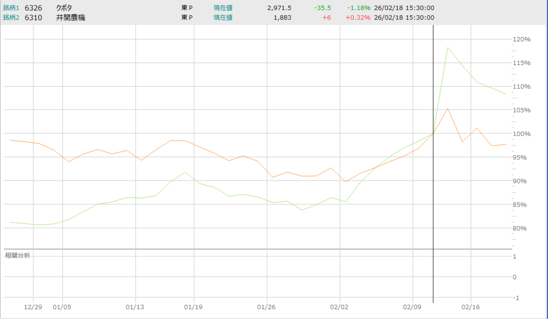
Task: Click the orange line's peak near 105%
Action: pos(447,108)
